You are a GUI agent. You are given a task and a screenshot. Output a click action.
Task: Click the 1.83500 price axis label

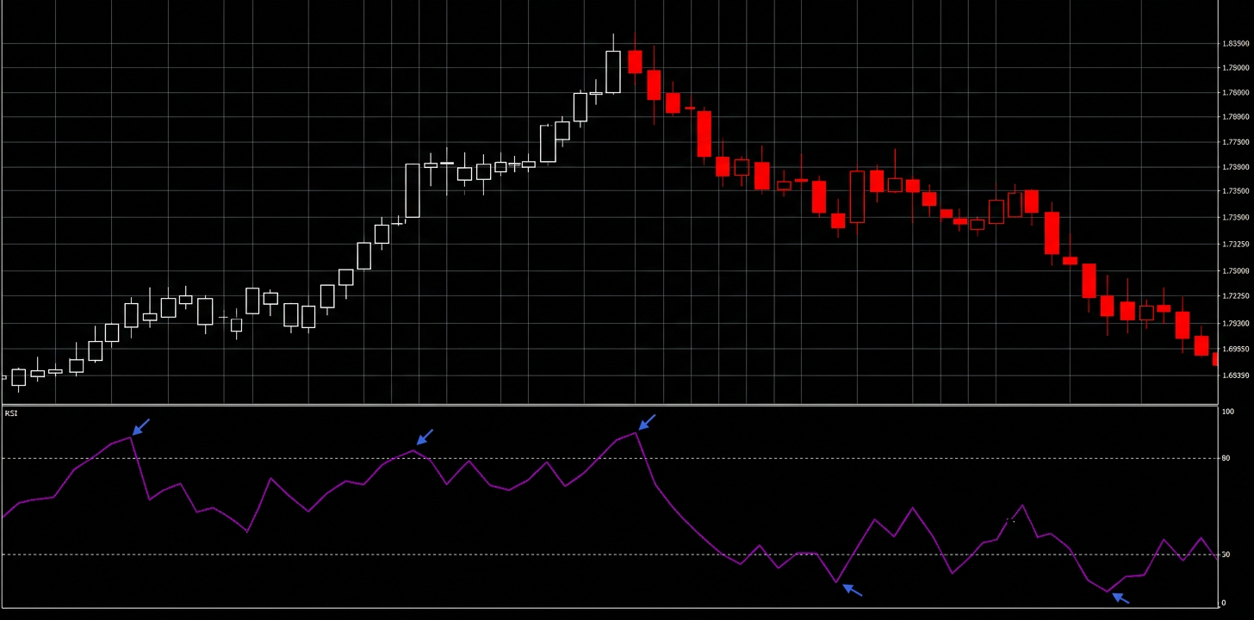[1236, 43]
